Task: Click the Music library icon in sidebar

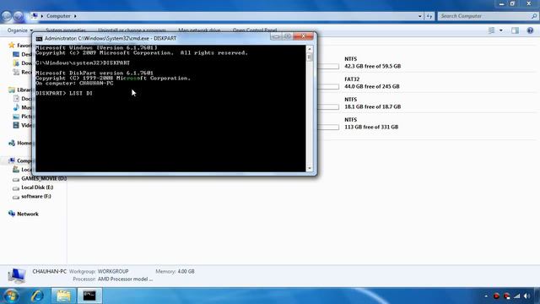Action: click(x=16, y=107)
